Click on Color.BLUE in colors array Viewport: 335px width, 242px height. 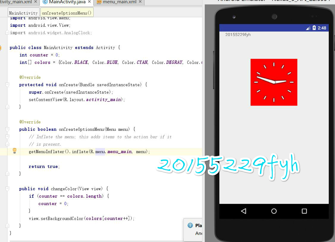(x=105, y=62)
